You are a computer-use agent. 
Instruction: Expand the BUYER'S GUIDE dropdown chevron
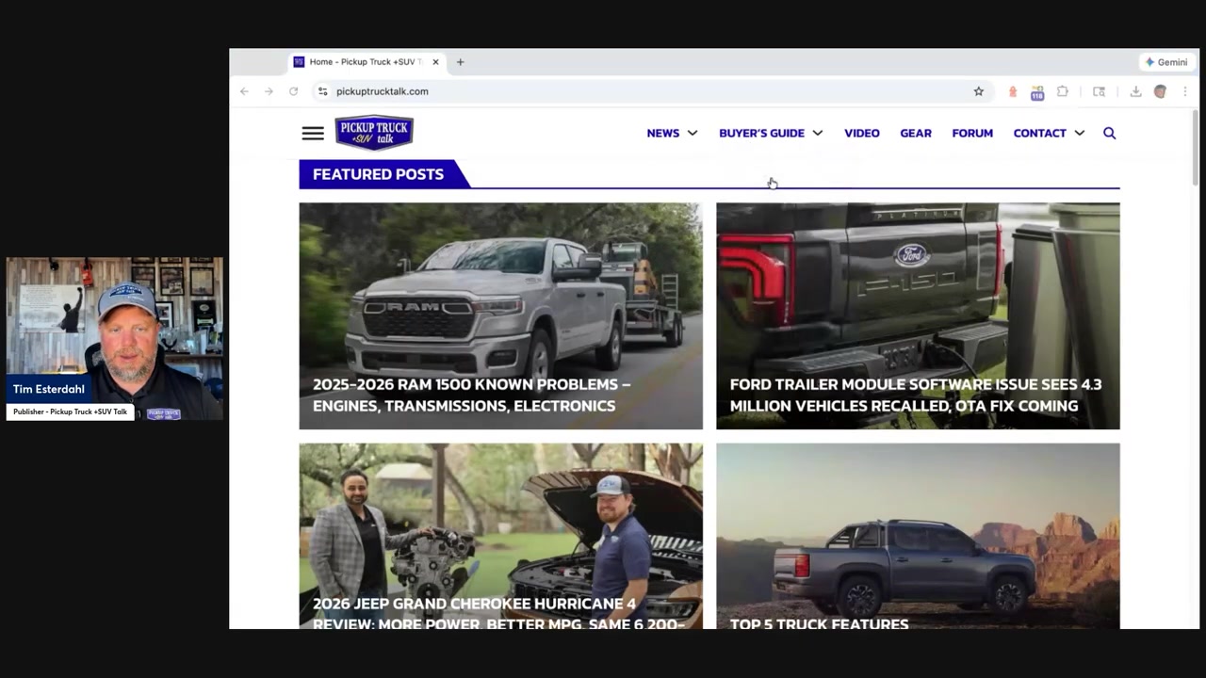(817, 133)
